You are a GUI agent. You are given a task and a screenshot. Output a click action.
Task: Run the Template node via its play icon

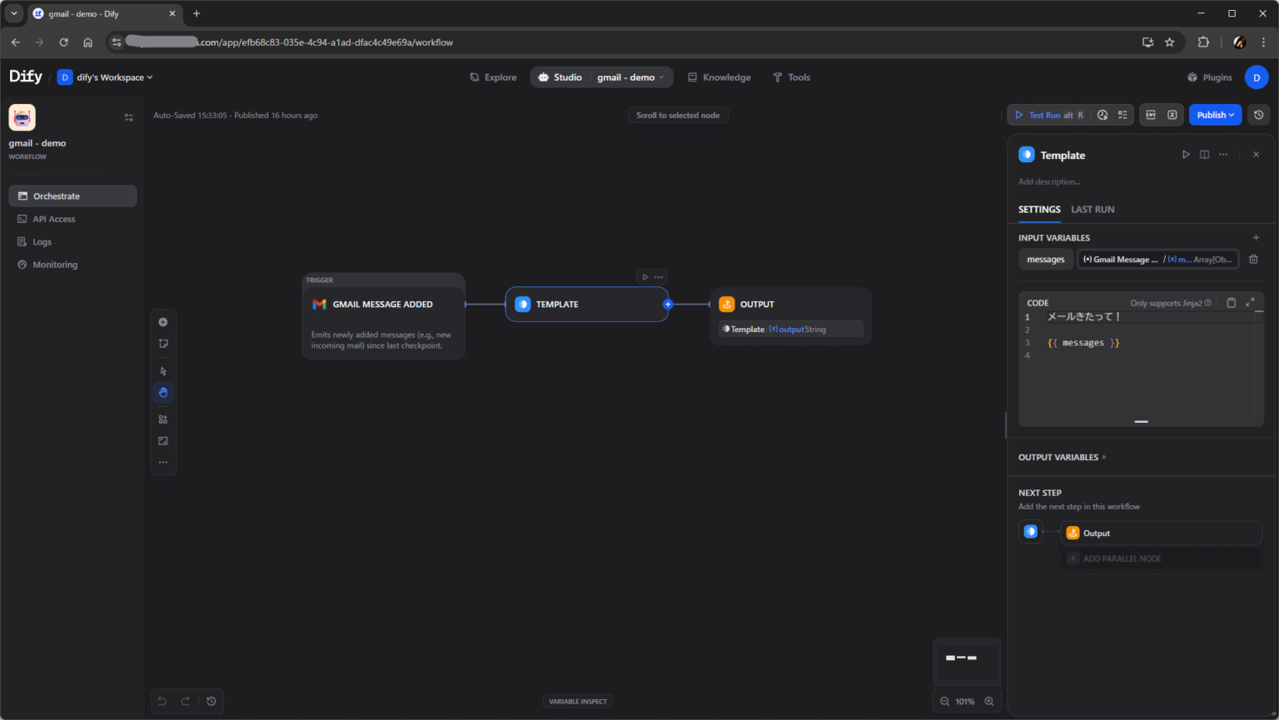1186,155
